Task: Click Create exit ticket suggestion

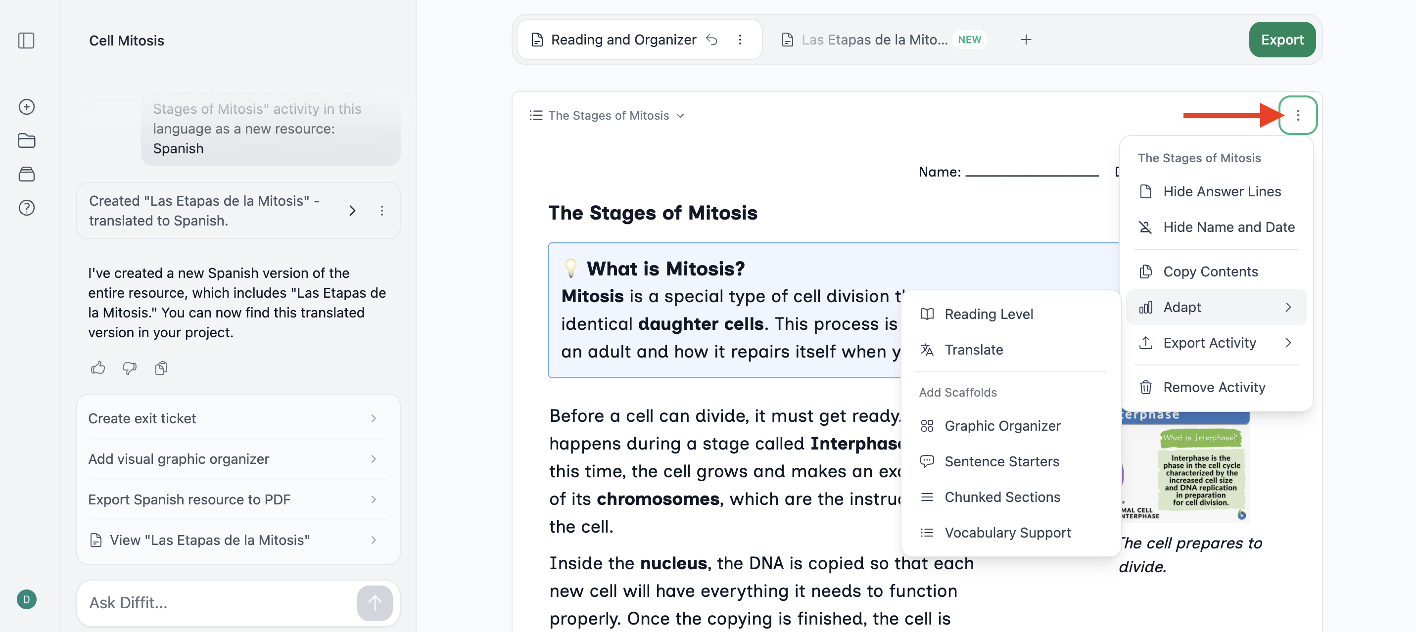Action: coord(237,418)
